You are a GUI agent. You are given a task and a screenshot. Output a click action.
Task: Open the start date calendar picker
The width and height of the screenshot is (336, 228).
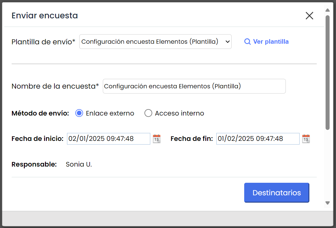point(157,139)
